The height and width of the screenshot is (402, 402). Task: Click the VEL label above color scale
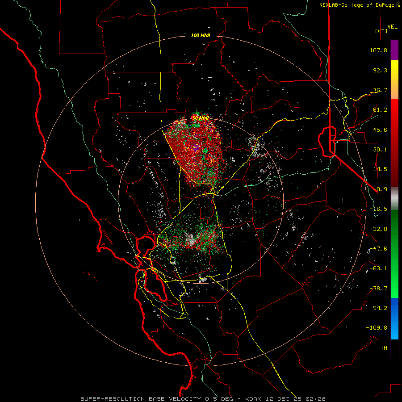(392, 27)
